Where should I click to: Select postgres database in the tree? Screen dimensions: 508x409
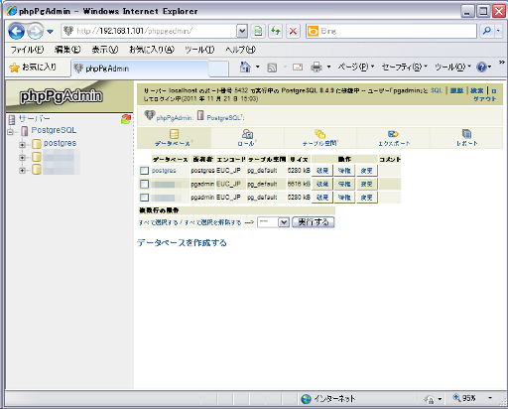pos(60,143)
